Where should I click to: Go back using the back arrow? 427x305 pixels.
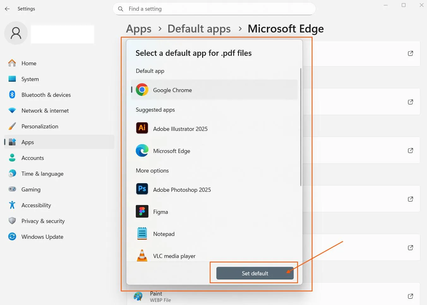tap(7, 9)
